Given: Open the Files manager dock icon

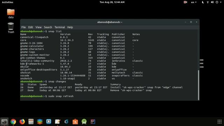Looking at the screenshot, I should [31, 122].
